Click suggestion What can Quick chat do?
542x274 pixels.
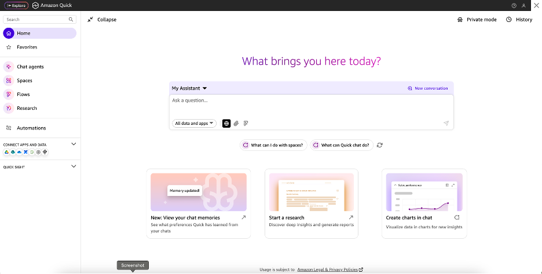click(342, 145)
